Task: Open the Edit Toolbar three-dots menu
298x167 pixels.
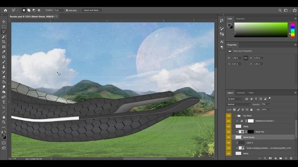Action: pyautogui.click(x=4, y=127)
